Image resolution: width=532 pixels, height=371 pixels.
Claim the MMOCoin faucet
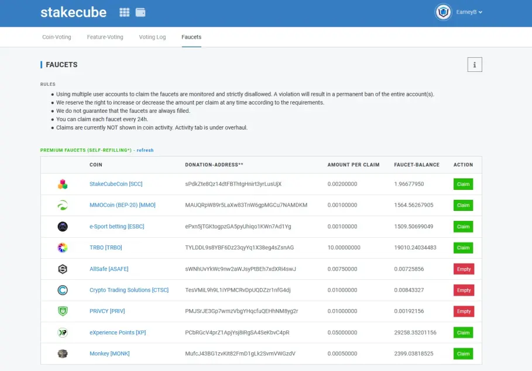[463, 205]
